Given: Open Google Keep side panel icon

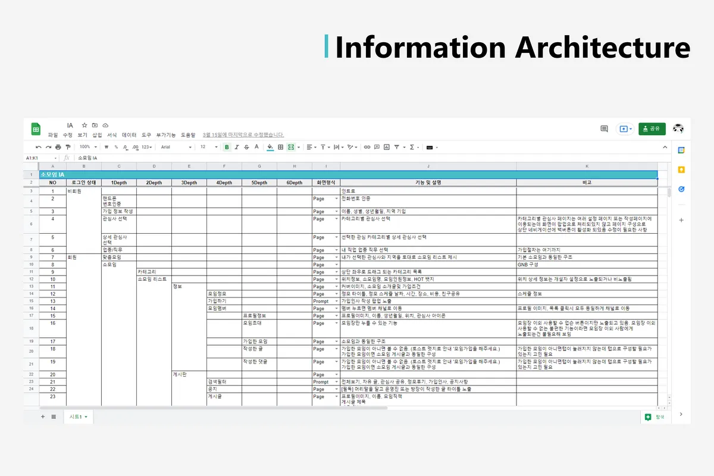Looking at the screenshot, I should [681, 170].
